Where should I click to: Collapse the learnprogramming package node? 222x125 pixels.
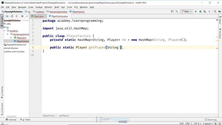8,34
